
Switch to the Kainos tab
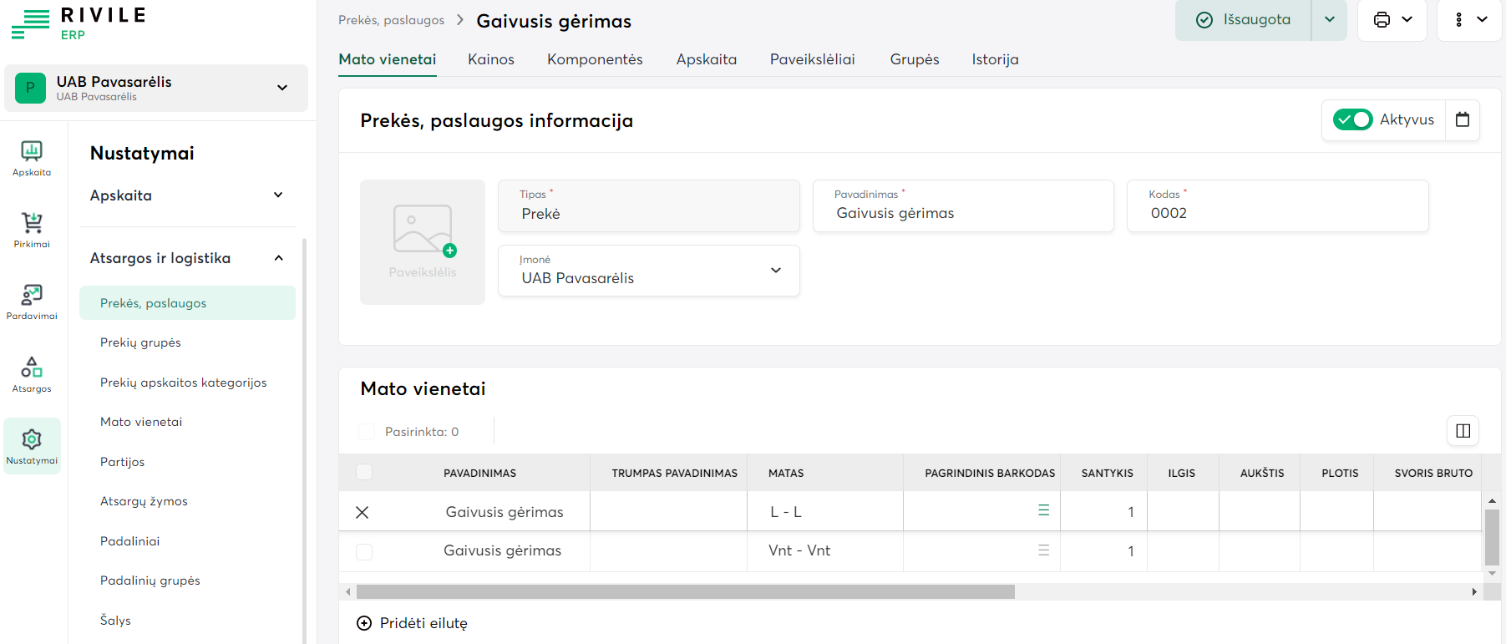pos(491,59)
